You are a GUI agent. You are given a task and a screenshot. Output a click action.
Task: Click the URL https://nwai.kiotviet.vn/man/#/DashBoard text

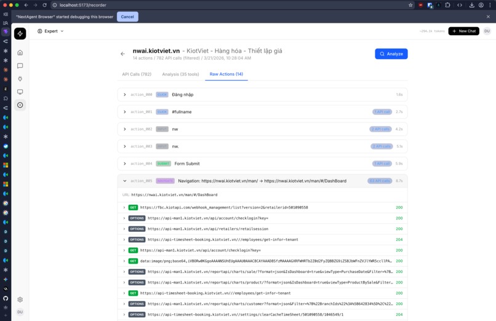tap(174, 195)
